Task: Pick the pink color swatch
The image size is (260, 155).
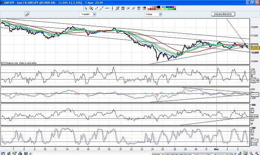Action: [175, 7]
